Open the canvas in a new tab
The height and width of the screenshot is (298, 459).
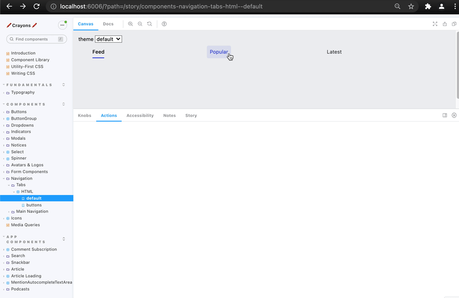pos(444,24)
